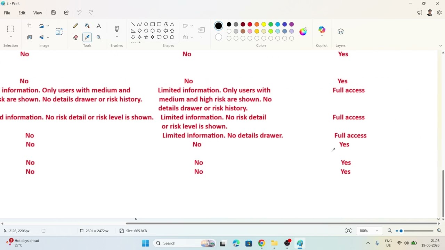Collapse the ribbon with the chevron
The height and width of the screenshot is (250, 445).
pyautogui.click(x=440, y=46)
